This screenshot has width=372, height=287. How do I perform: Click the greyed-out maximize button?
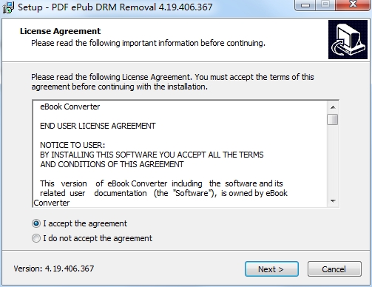pyautogui.click(x=325, y=4)
